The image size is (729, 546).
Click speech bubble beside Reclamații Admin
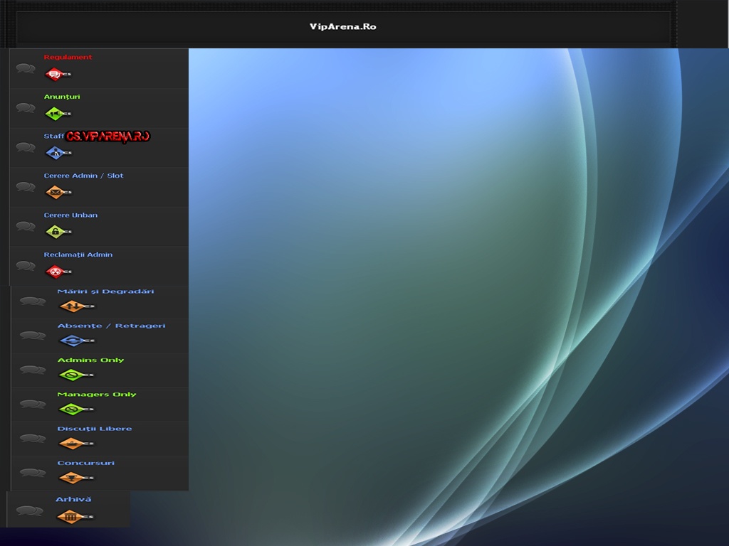26,266
